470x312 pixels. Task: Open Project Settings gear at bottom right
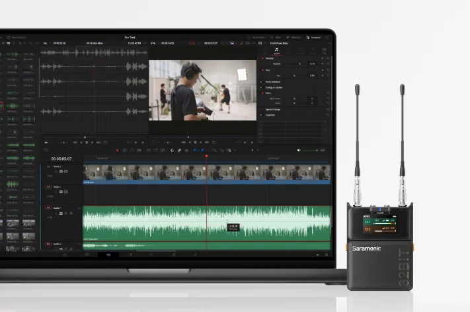(x=327, y=254)
